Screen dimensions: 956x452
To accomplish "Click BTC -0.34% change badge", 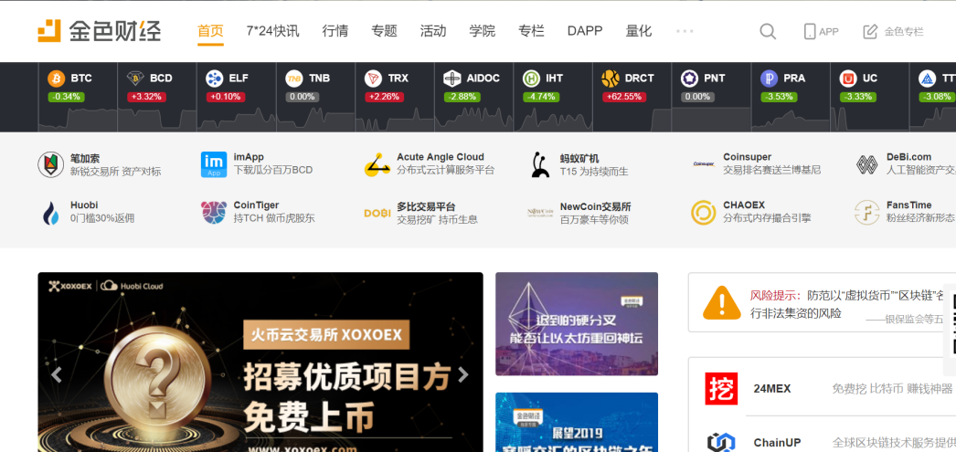I will point(68,96).
